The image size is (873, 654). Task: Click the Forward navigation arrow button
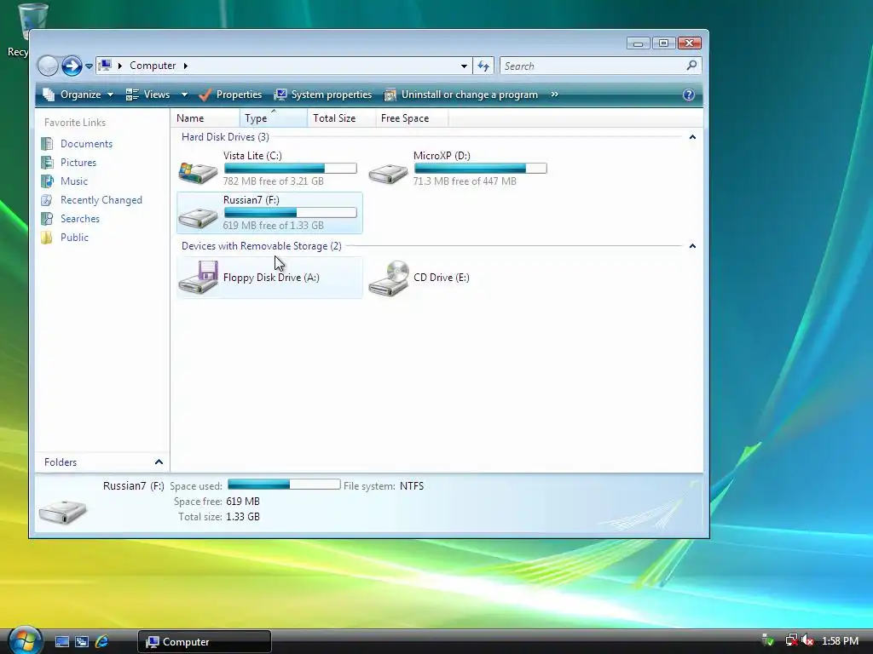point(72,66)
